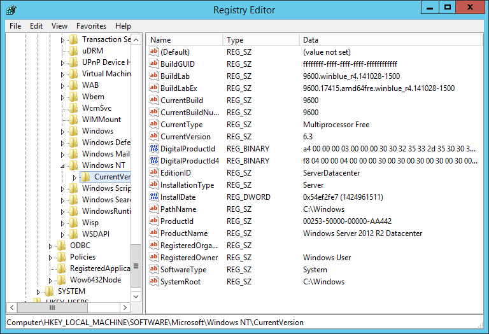This screenshot has height=334, width=489.
Task: Open the Edit menu
Action: [36, 26]
